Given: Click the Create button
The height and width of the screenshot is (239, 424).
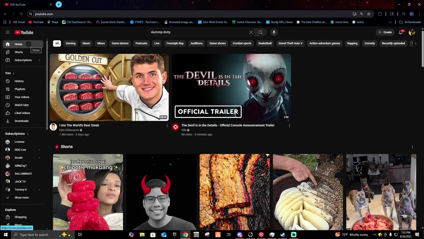Looking at the screenshot, I should (x=385, y=32).
